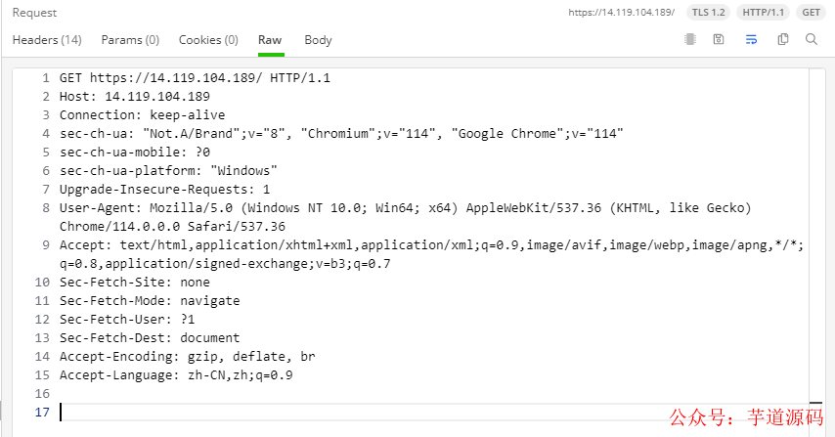The width and height of the screenshot is (835, 437).
Task: Place cursor on empty line 17
Action: [x=434, y=412]
